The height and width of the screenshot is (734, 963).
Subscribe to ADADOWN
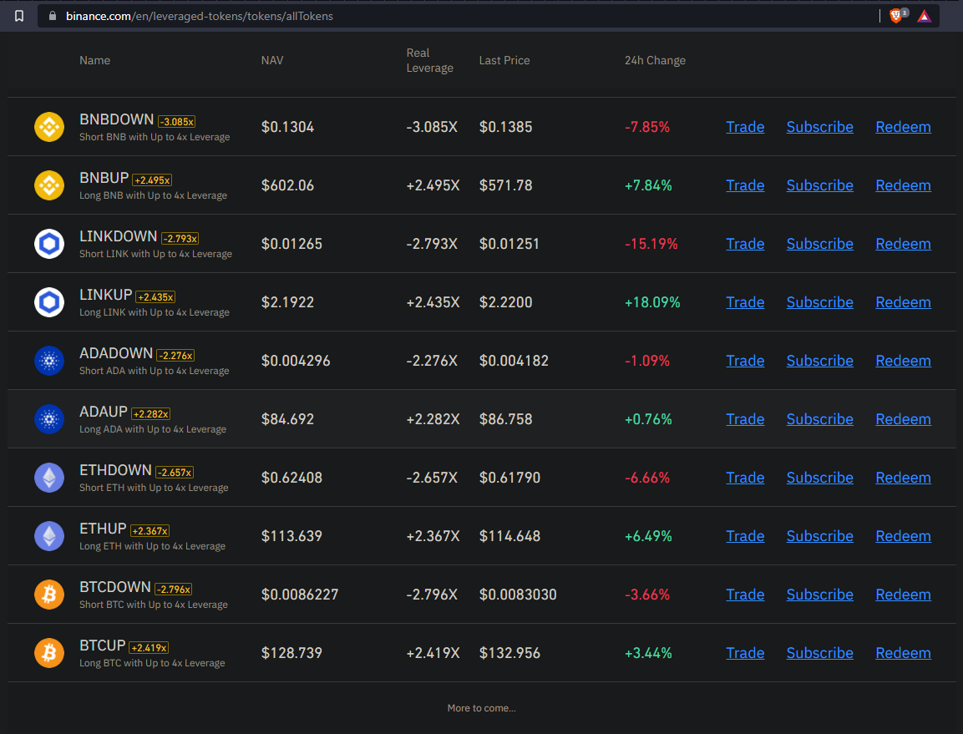(820, 361)
